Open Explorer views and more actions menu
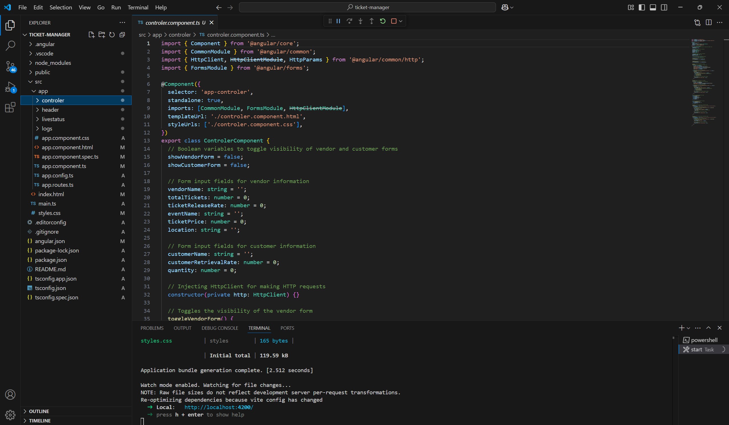Image resolution: width=729 pixels, height=425 pixels. pos(122,22)
